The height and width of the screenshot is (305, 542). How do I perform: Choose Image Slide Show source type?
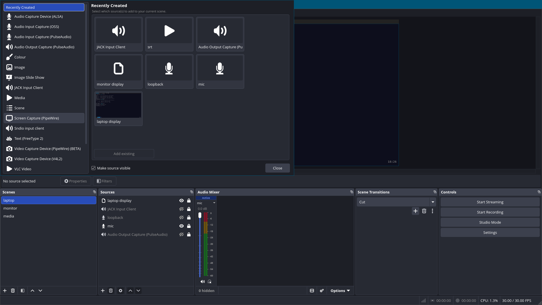coord(44,77)
